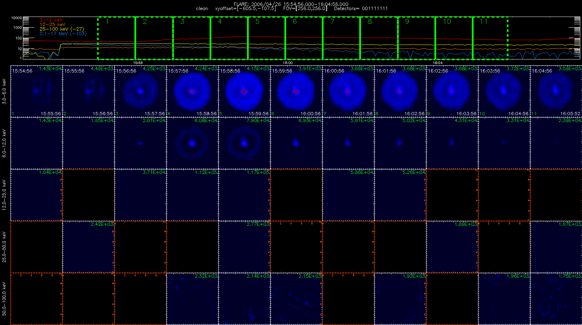The width and height of the screenshot is (582, 325).
Task: Click the '6.0-12.0 keV' row axis label
Action: [x=4, y=143]
